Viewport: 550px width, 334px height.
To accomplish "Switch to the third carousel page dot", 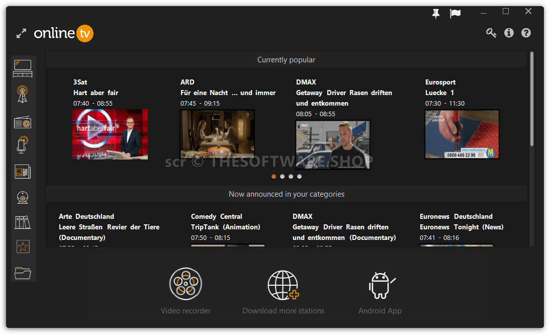I will [291, 177].
